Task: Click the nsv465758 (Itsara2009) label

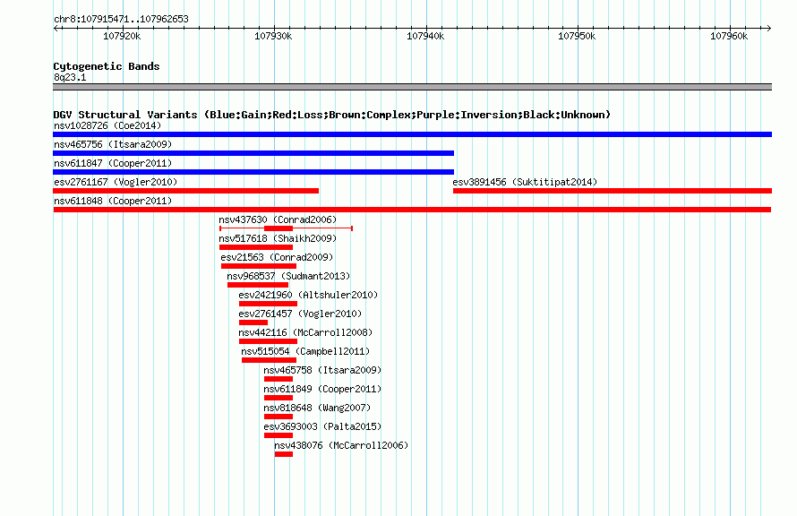Action: pos(322,370)
